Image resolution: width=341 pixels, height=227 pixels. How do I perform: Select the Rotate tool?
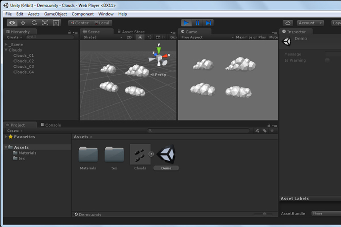pyautogui.click(x=34, y=23)
